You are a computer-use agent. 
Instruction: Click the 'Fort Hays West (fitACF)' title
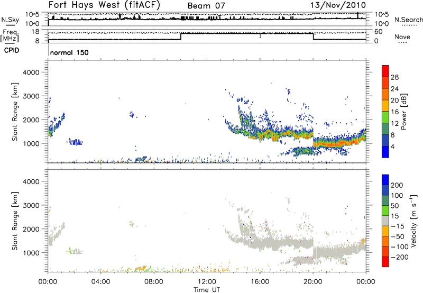tap(104, 5)
